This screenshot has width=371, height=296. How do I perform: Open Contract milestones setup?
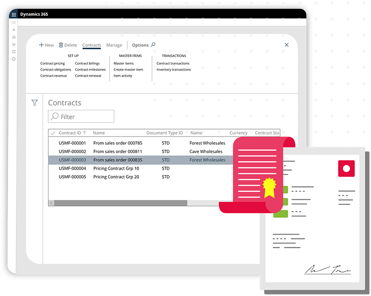click(x=90, y=70)
